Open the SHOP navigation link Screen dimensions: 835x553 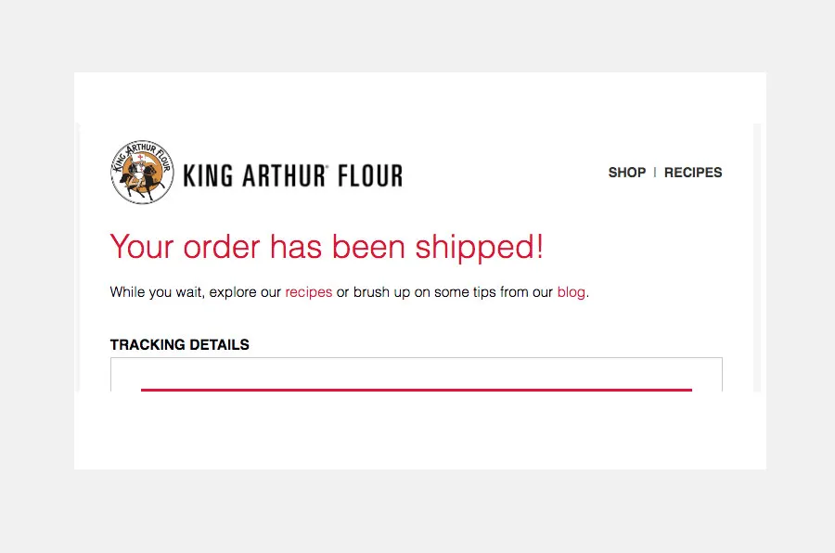coord(626,173)
